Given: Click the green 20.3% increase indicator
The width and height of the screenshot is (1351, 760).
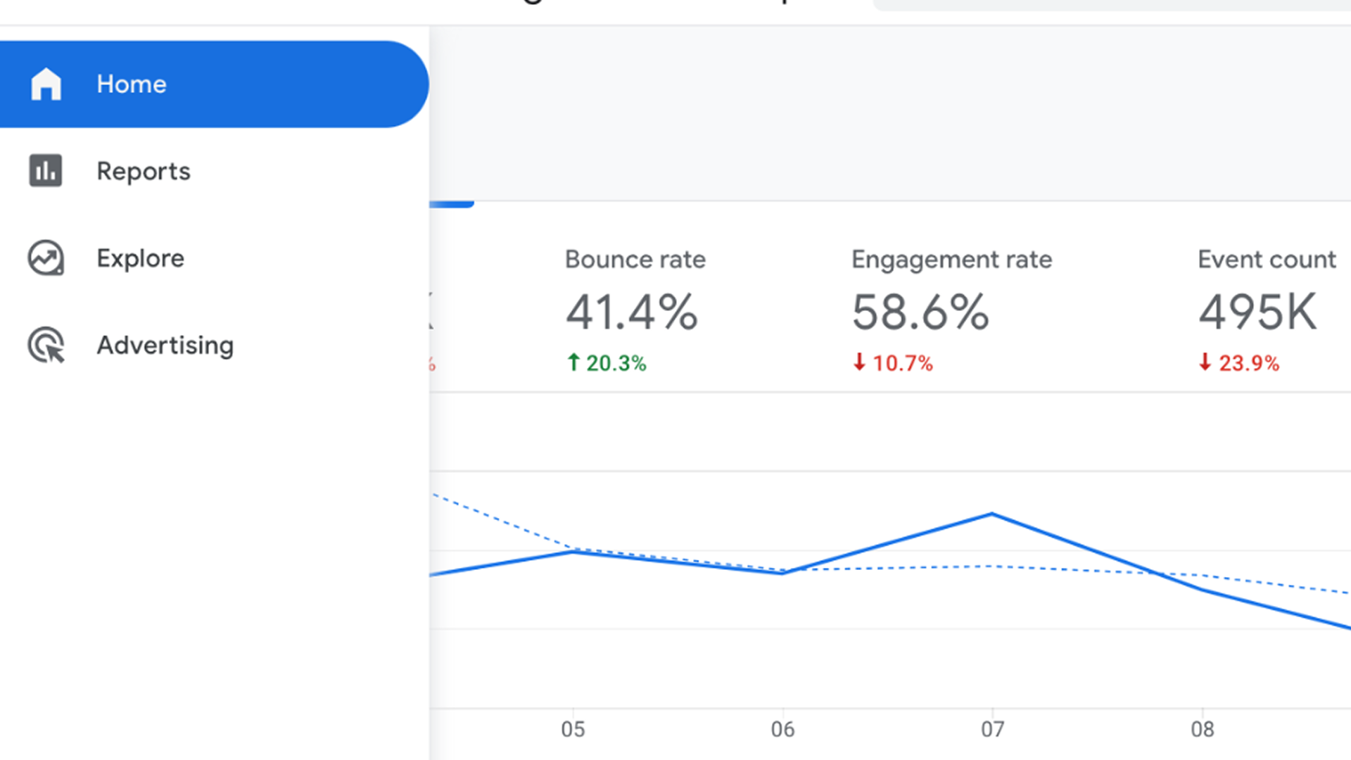Looking at the screenshot, I should point(607,363).
